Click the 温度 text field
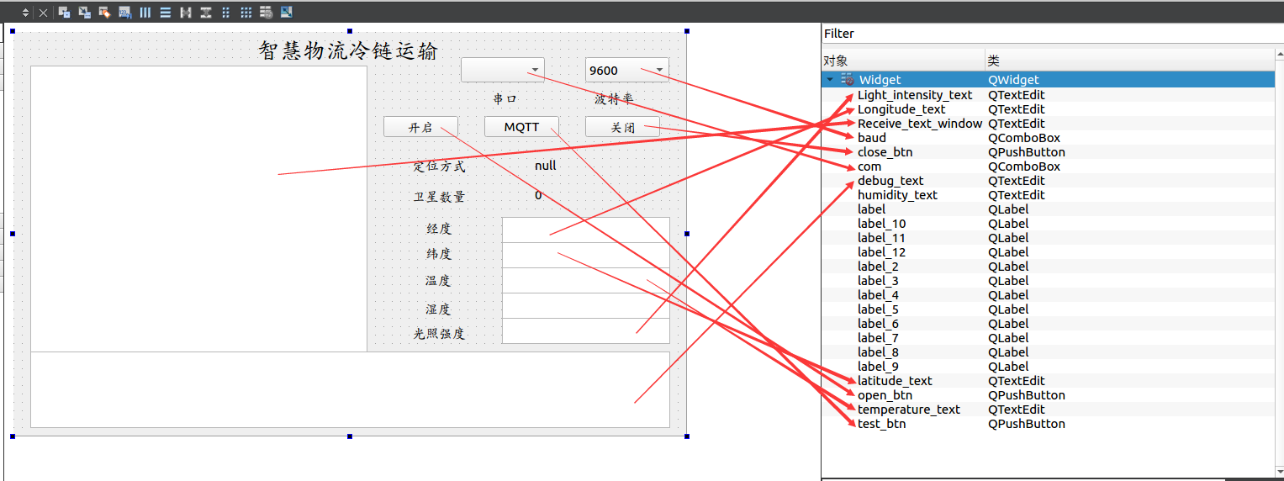This screenshot has height=481, width=1284. click(x=585, y=280)
